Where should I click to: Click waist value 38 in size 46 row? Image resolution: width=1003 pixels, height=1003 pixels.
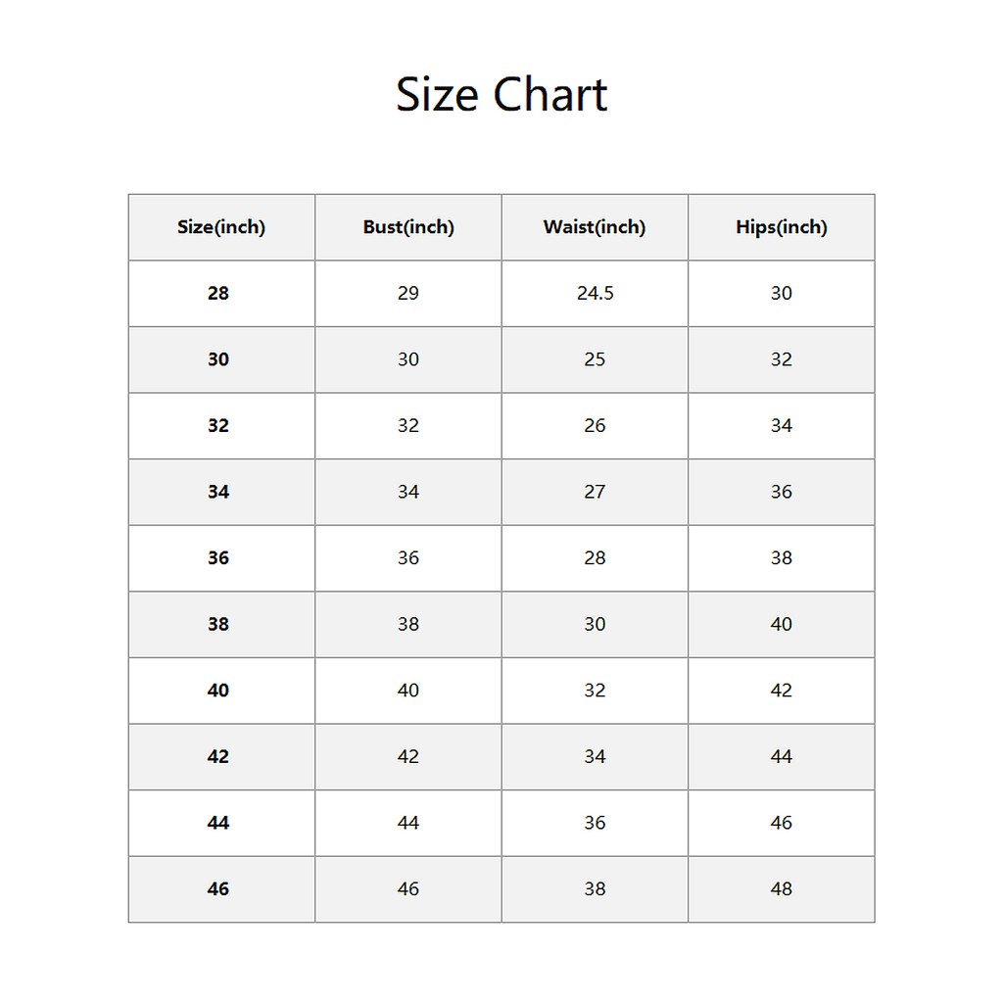click(x=595, y=889)
